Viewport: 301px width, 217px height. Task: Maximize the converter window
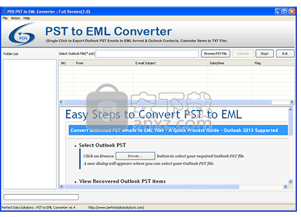tap(285, 12)
